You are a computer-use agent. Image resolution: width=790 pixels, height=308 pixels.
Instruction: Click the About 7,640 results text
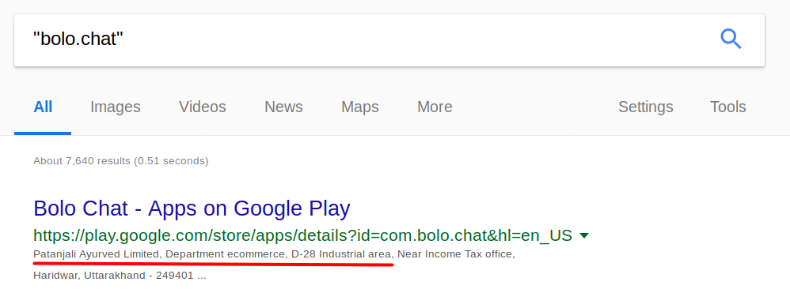121,161
